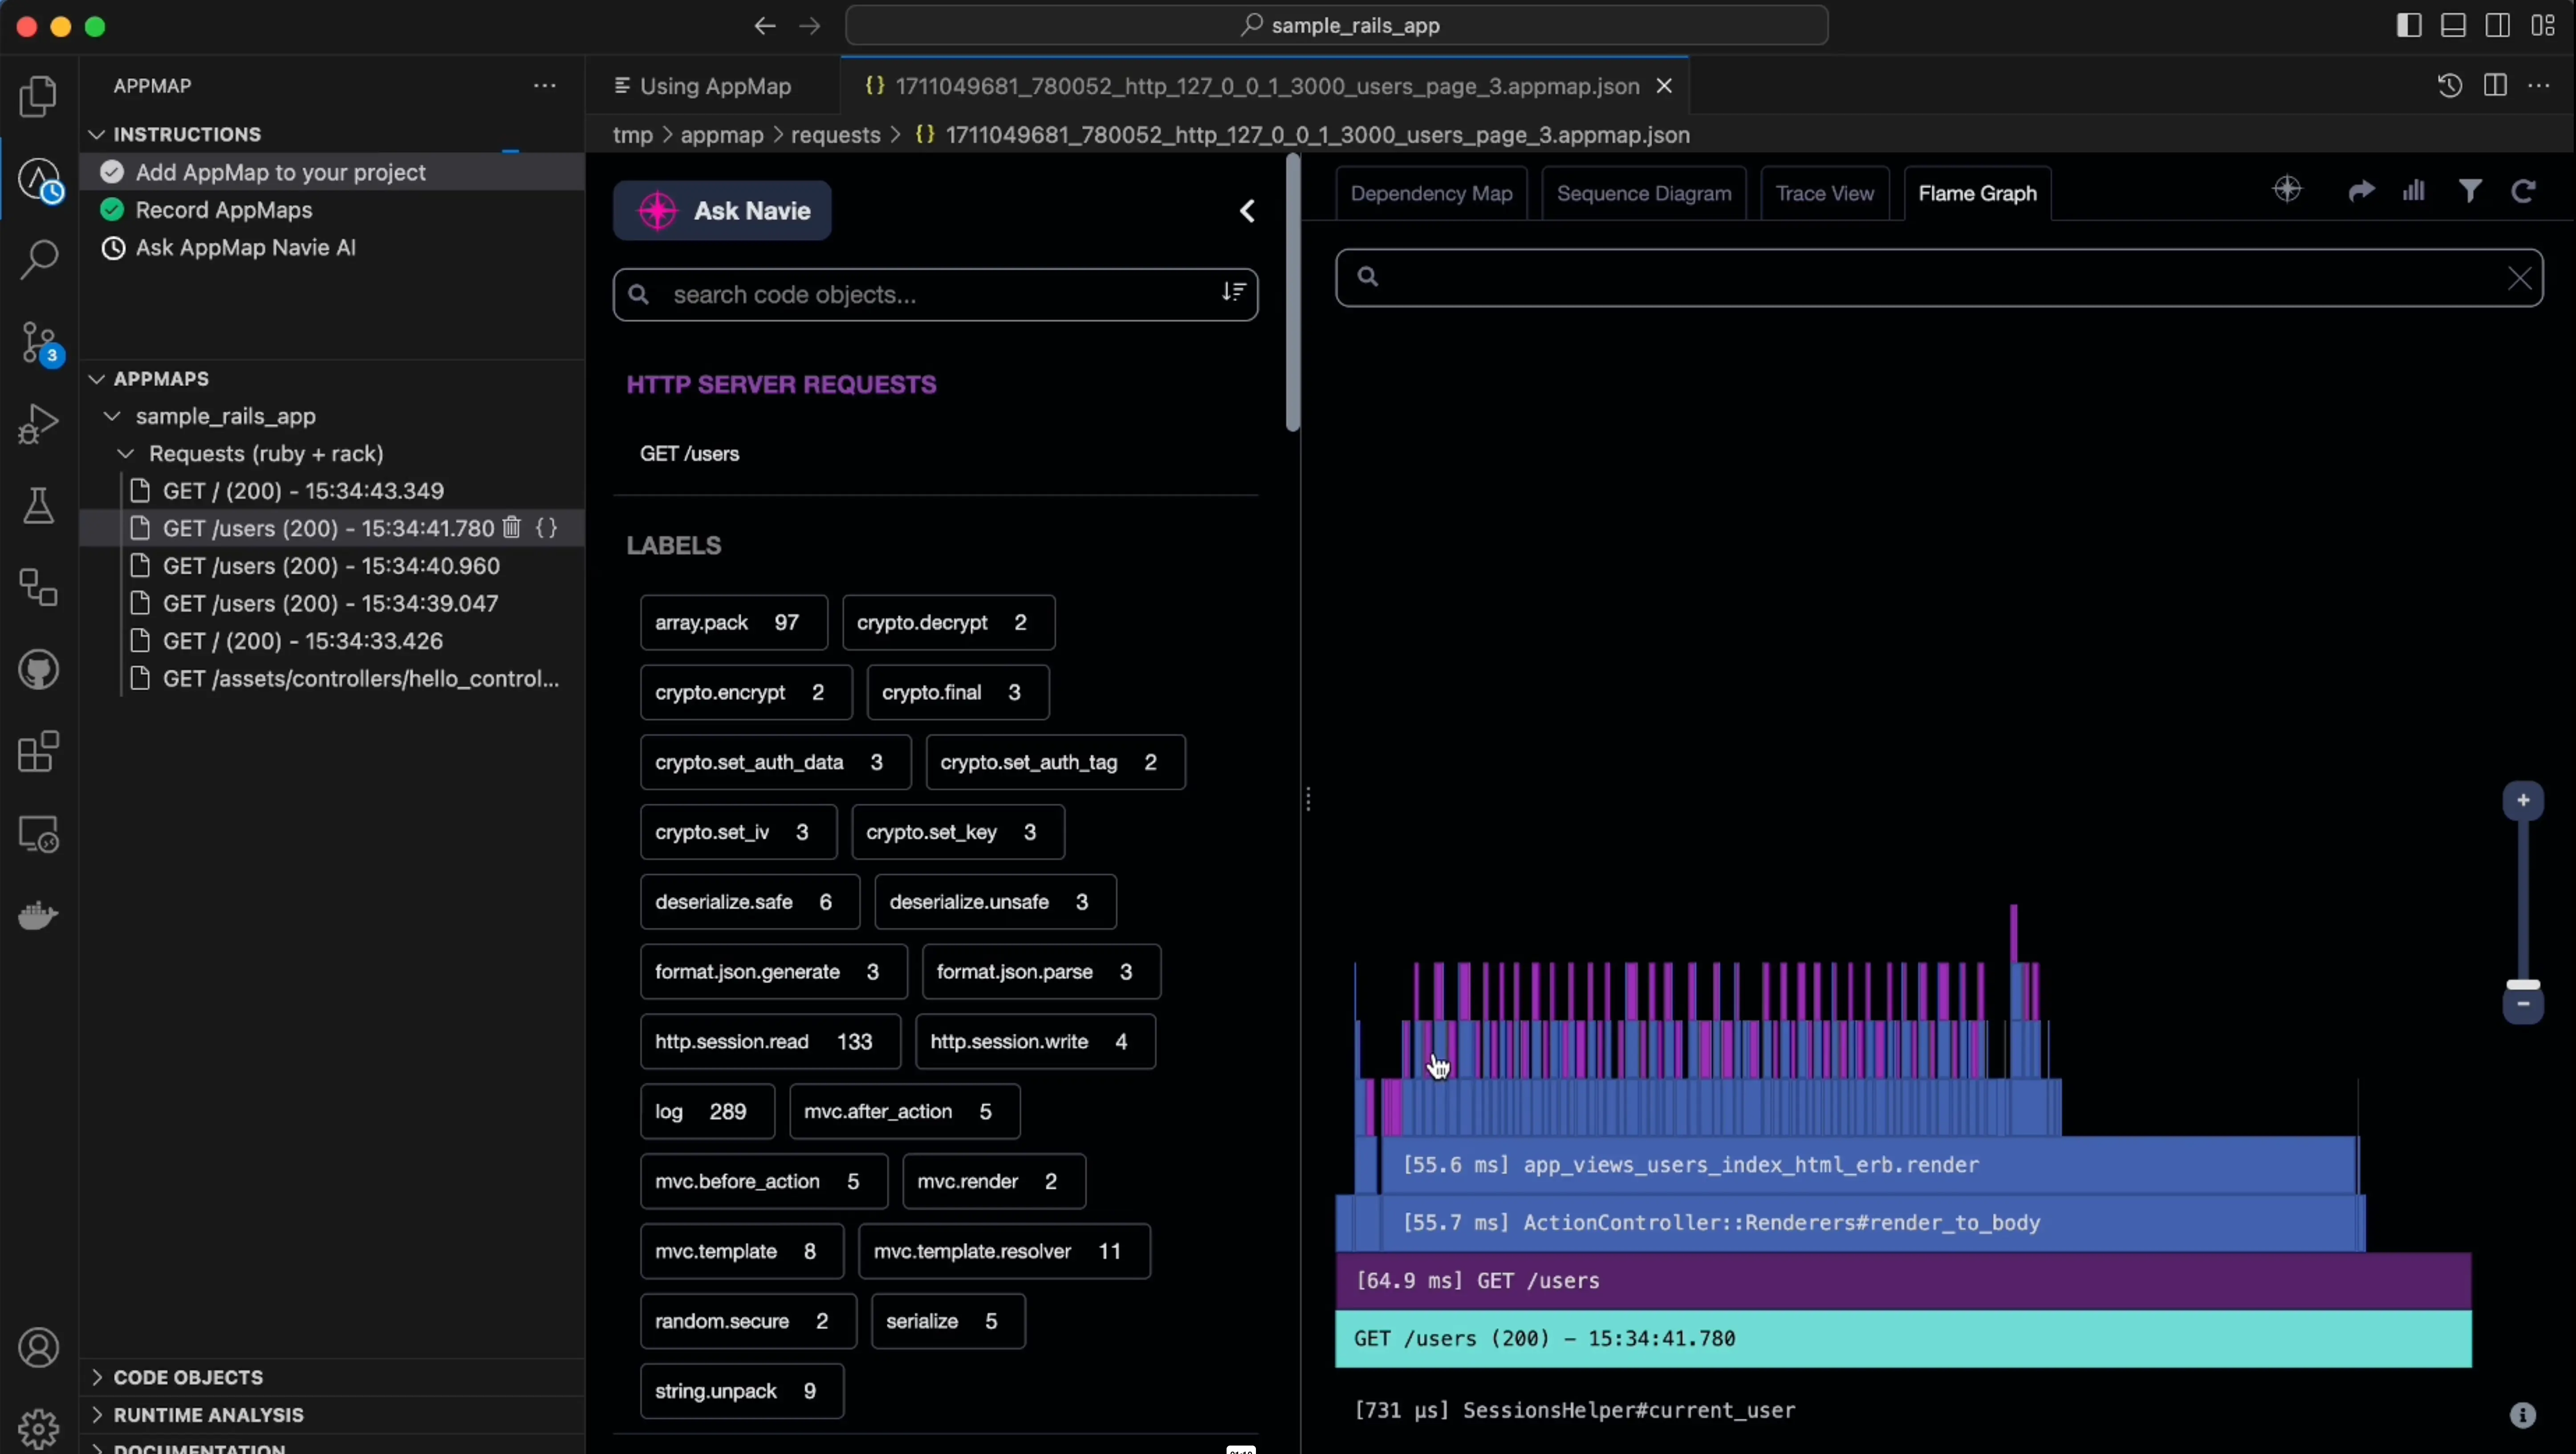Go back using the navigation arrow
The image size is (2576, 1454).
click(x=765, y=26)
